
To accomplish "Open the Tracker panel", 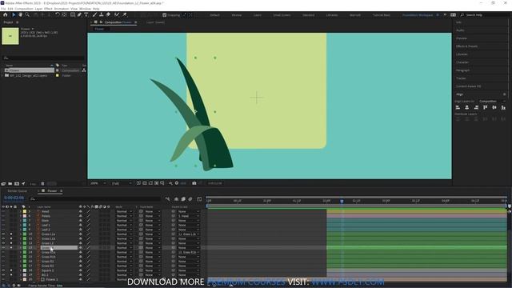I will pyautogui.click(x=461, y=78).
